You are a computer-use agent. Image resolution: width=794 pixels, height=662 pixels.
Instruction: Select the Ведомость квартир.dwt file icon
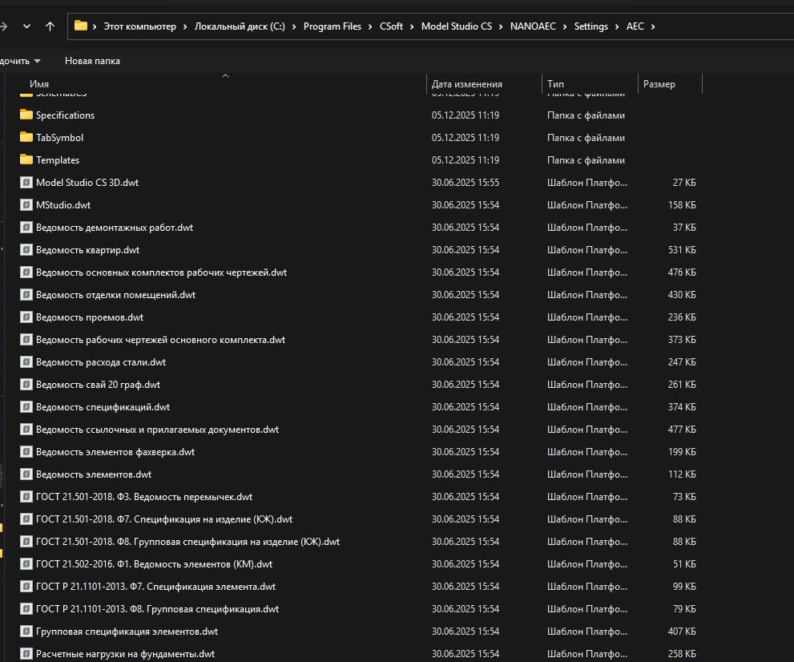pyautogui.click(x=26, y=250)
